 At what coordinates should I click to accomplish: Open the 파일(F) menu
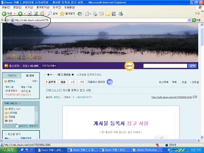coord(6,7)
